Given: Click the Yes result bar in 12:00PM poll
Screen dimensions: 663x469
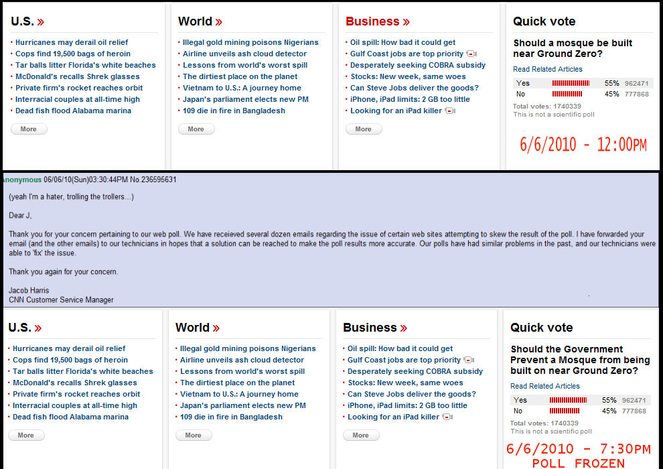Looking at the screenshot, I should (571, 83).
